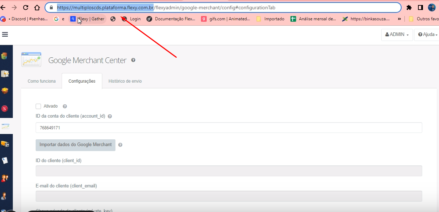Viewport: 439px width, 212px height.
Task: Open the Análise mensal bookmark
Action: coord(314,19)
